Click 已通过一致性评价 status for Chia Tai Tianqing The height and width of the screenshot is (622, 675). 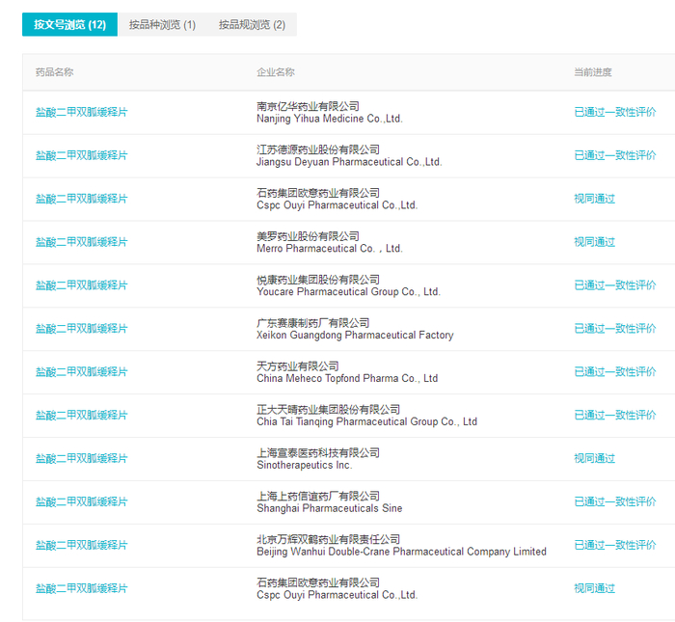pyautogui.click(x=615, y=415)
